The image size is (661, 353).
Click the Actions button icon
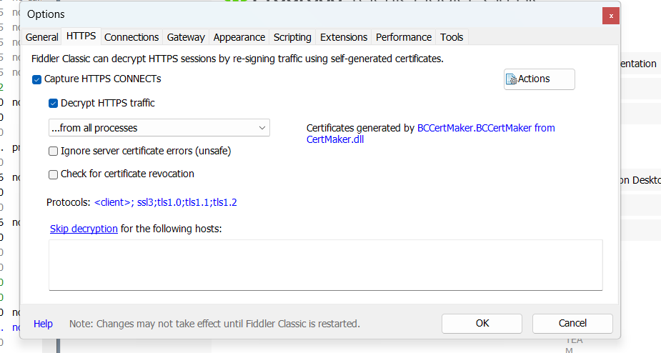pyautogui.click(x=511, y=79)
